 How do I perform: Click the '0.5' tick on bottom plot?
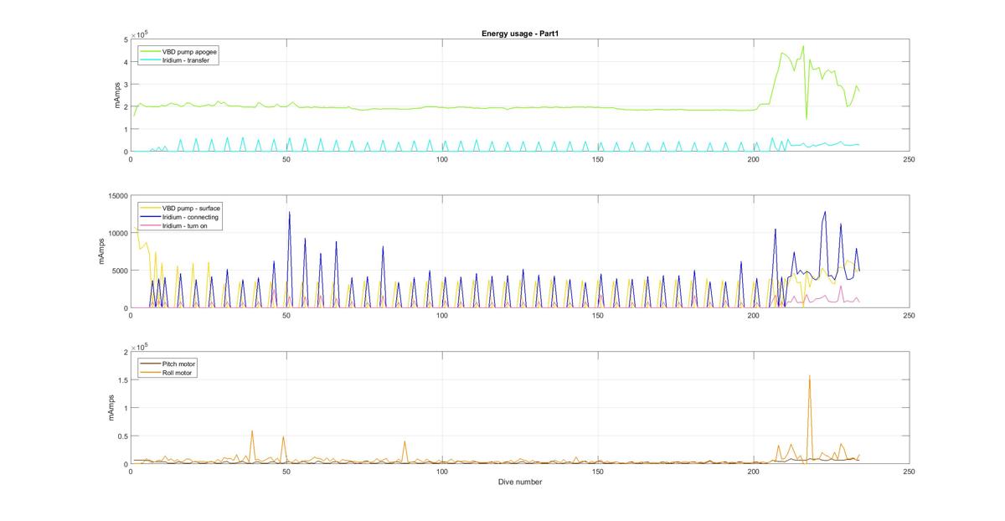(121, 436)
